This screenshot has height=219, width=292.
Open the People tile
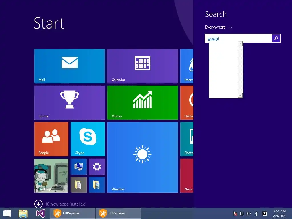(x=51, y=139)
